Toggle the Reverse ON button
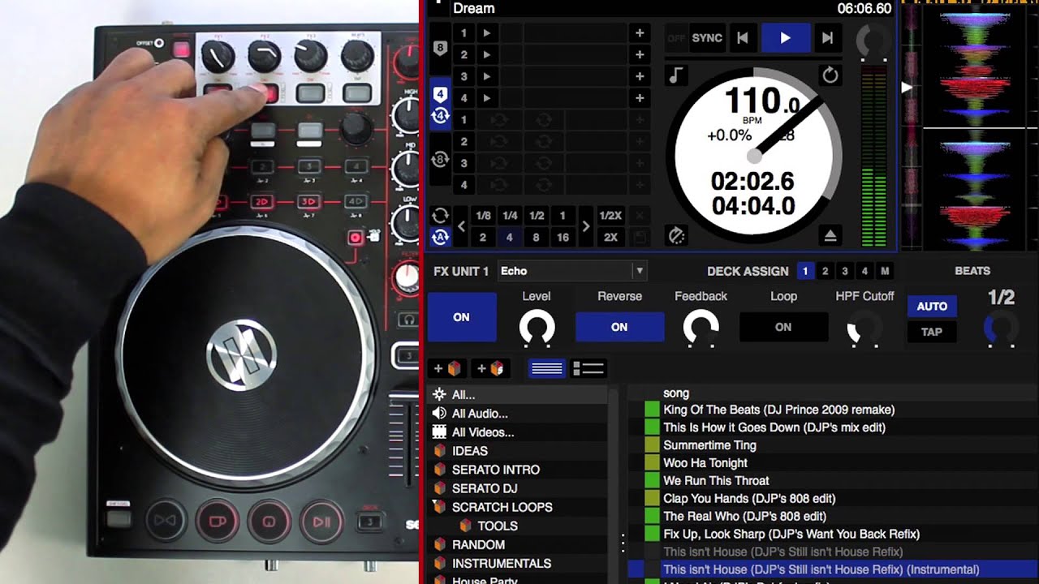 click(x=619, y=327)
